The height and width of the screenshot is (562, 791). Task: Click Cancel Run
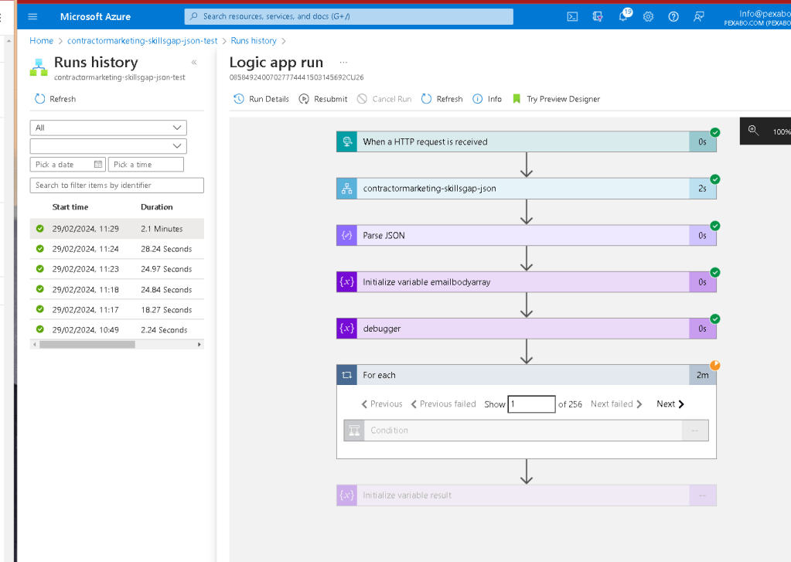click(384, 99)
